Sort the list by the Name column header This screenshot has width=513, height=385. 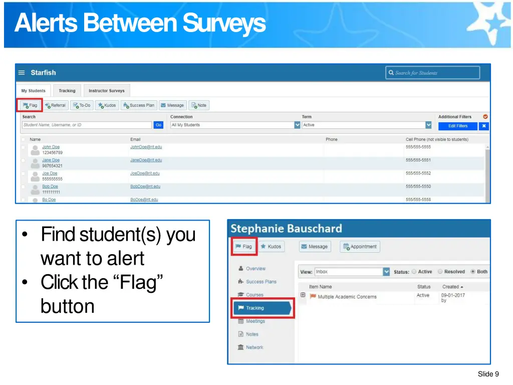coord(35,139)
